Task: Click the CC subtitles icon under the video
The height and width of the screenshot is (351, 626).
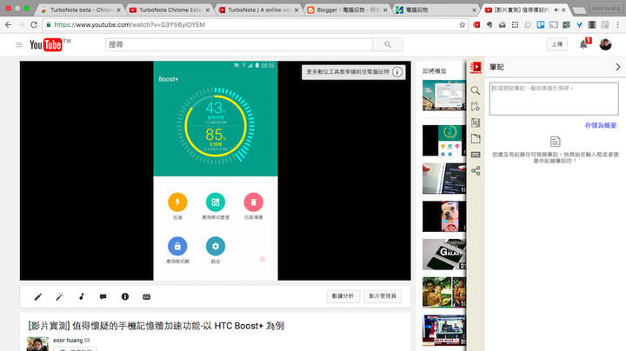Action: 147,297
